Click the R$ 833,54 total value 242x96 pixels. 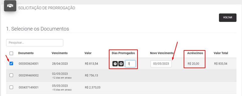point(221,64)
